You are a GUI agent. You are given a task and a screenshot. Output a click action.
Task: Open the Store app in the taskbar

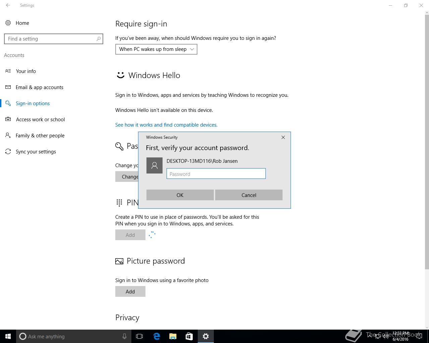point(189,336)
